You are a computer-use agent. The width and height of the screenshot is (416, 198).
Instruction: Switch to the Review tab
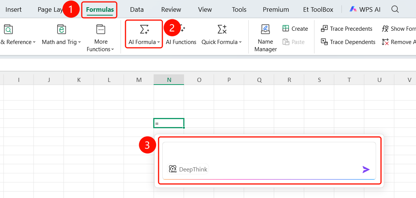(171, 10)
